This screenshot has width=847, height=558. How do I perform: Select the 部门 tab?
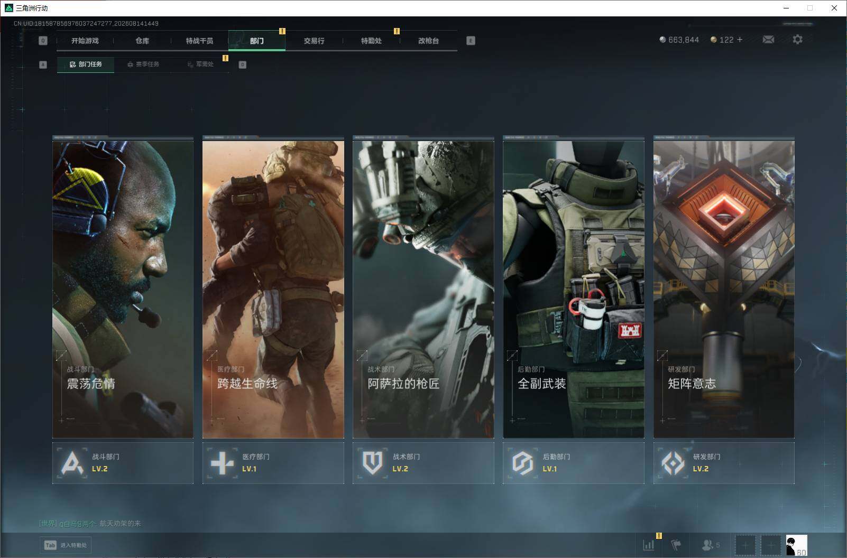click(x=257, y=41)
